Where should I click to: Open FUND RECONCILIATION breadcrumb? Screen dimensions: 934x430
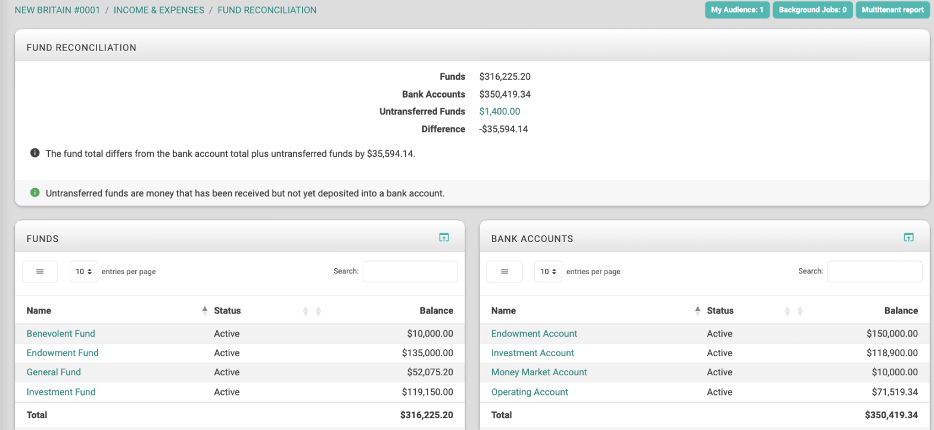(x=267, y=10)
